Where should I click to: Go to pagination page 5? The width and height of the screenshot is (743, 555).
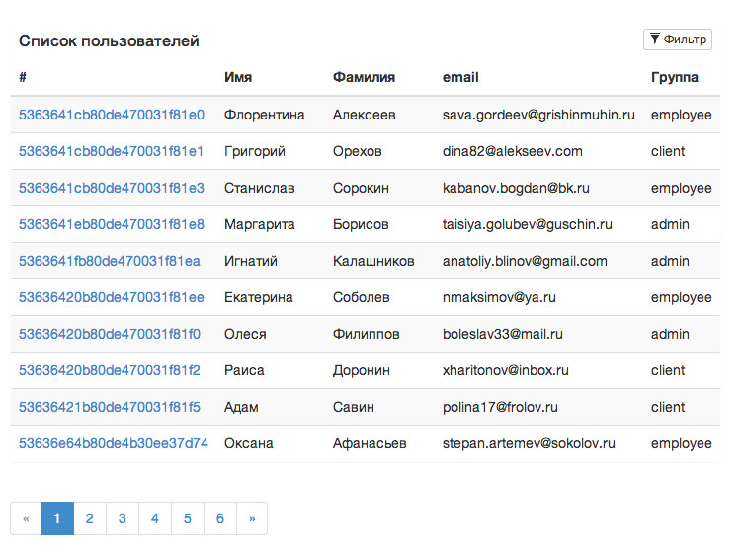tap(188, 518)
